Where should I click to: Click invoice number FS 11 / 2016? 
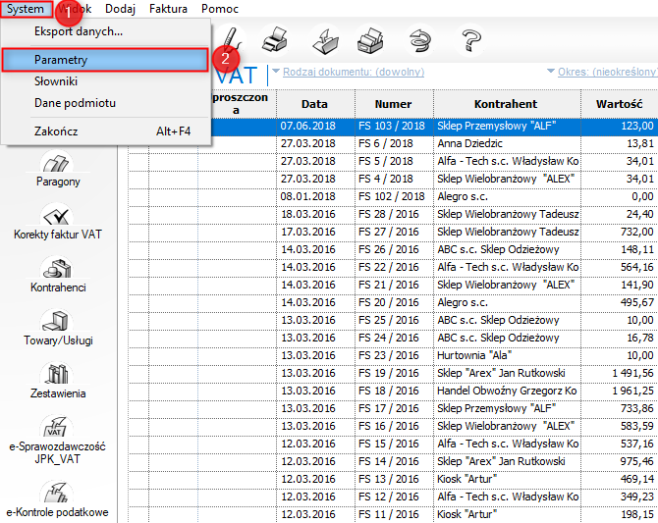(x=389, y=514)
